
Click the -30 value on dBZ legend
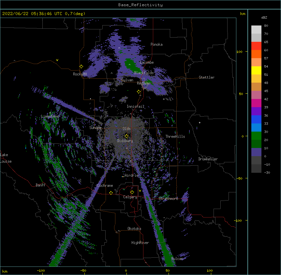pyautogui.click(x=267, y=173)
